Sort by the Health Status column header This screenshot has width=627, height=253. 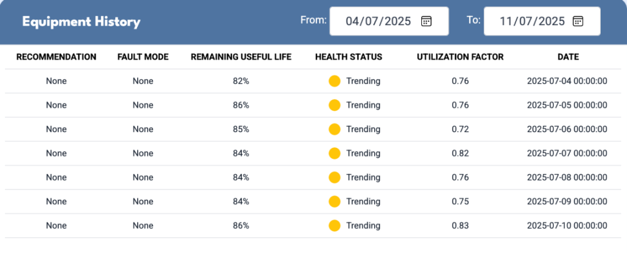(348, 57)
